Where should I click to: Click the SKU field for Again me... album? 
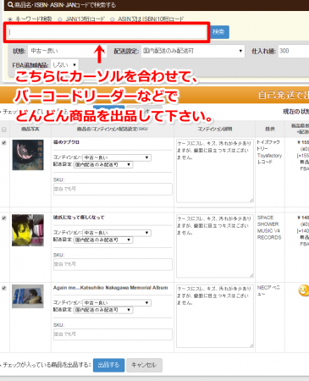tap(113, 334)
